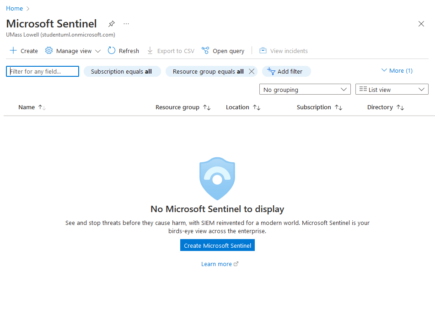
Task: Click the Manage view gear icon
Action: pyautogui.click(x=49, y=51)
